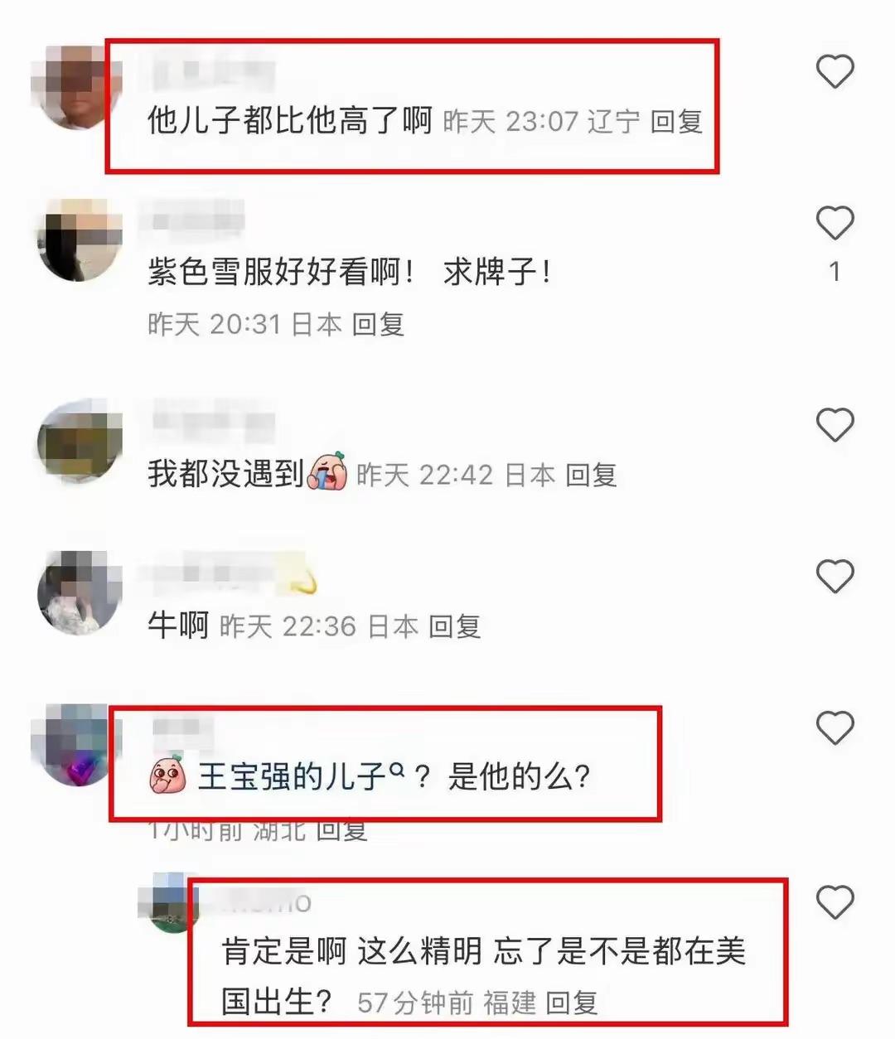Like the 牛啊 comment

coord(835,576)
